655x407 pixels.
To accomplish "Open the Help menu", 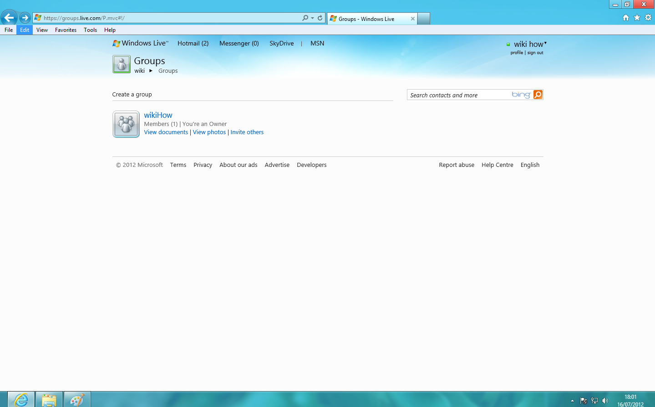I will [110, 30].
